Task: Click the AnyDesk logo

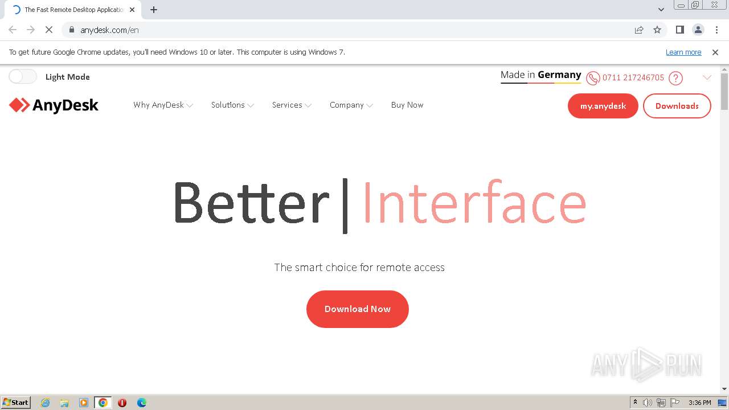Action: coord(54,105)
